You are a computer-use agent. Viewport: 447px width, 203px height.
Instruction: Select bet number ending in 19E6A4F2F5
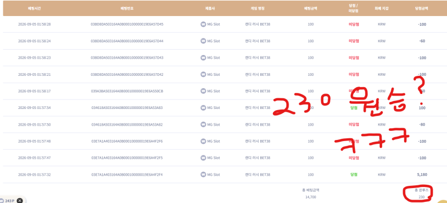(127, 158)
